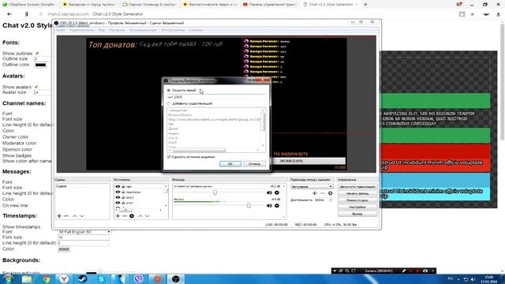The height and width of the screenshot is (284, 505).
Task: Click 'Режим студии' studio mode button
Action: 357,200
